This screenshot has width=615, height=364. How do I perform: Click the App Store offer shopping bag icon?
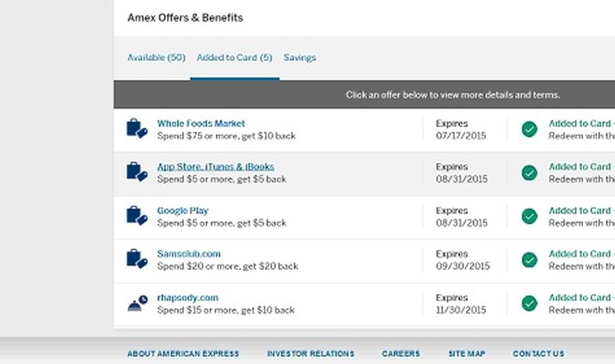137,172
